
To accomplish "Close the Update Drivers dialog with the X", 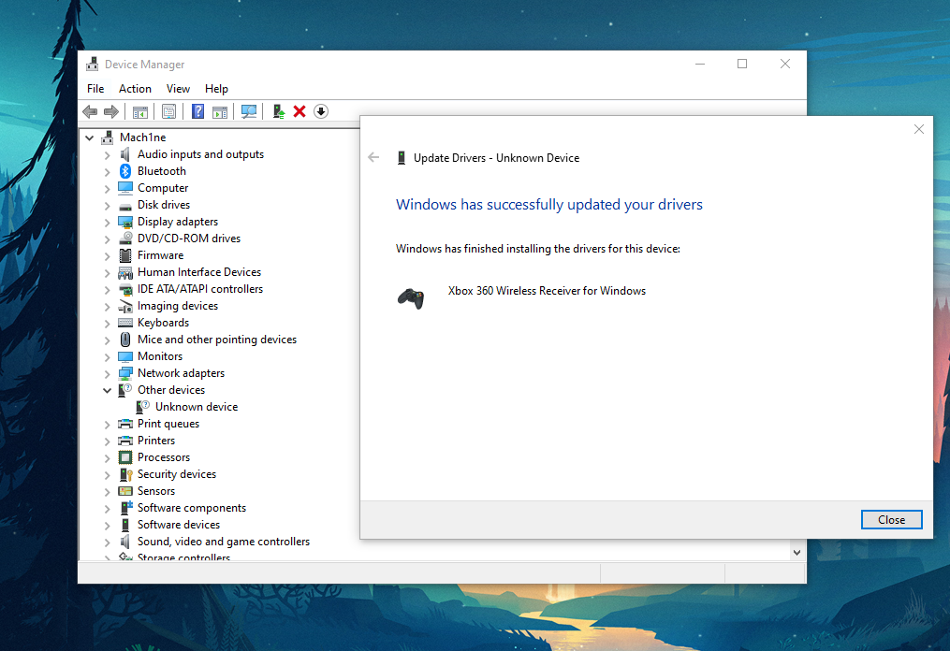I will (918, 129).
